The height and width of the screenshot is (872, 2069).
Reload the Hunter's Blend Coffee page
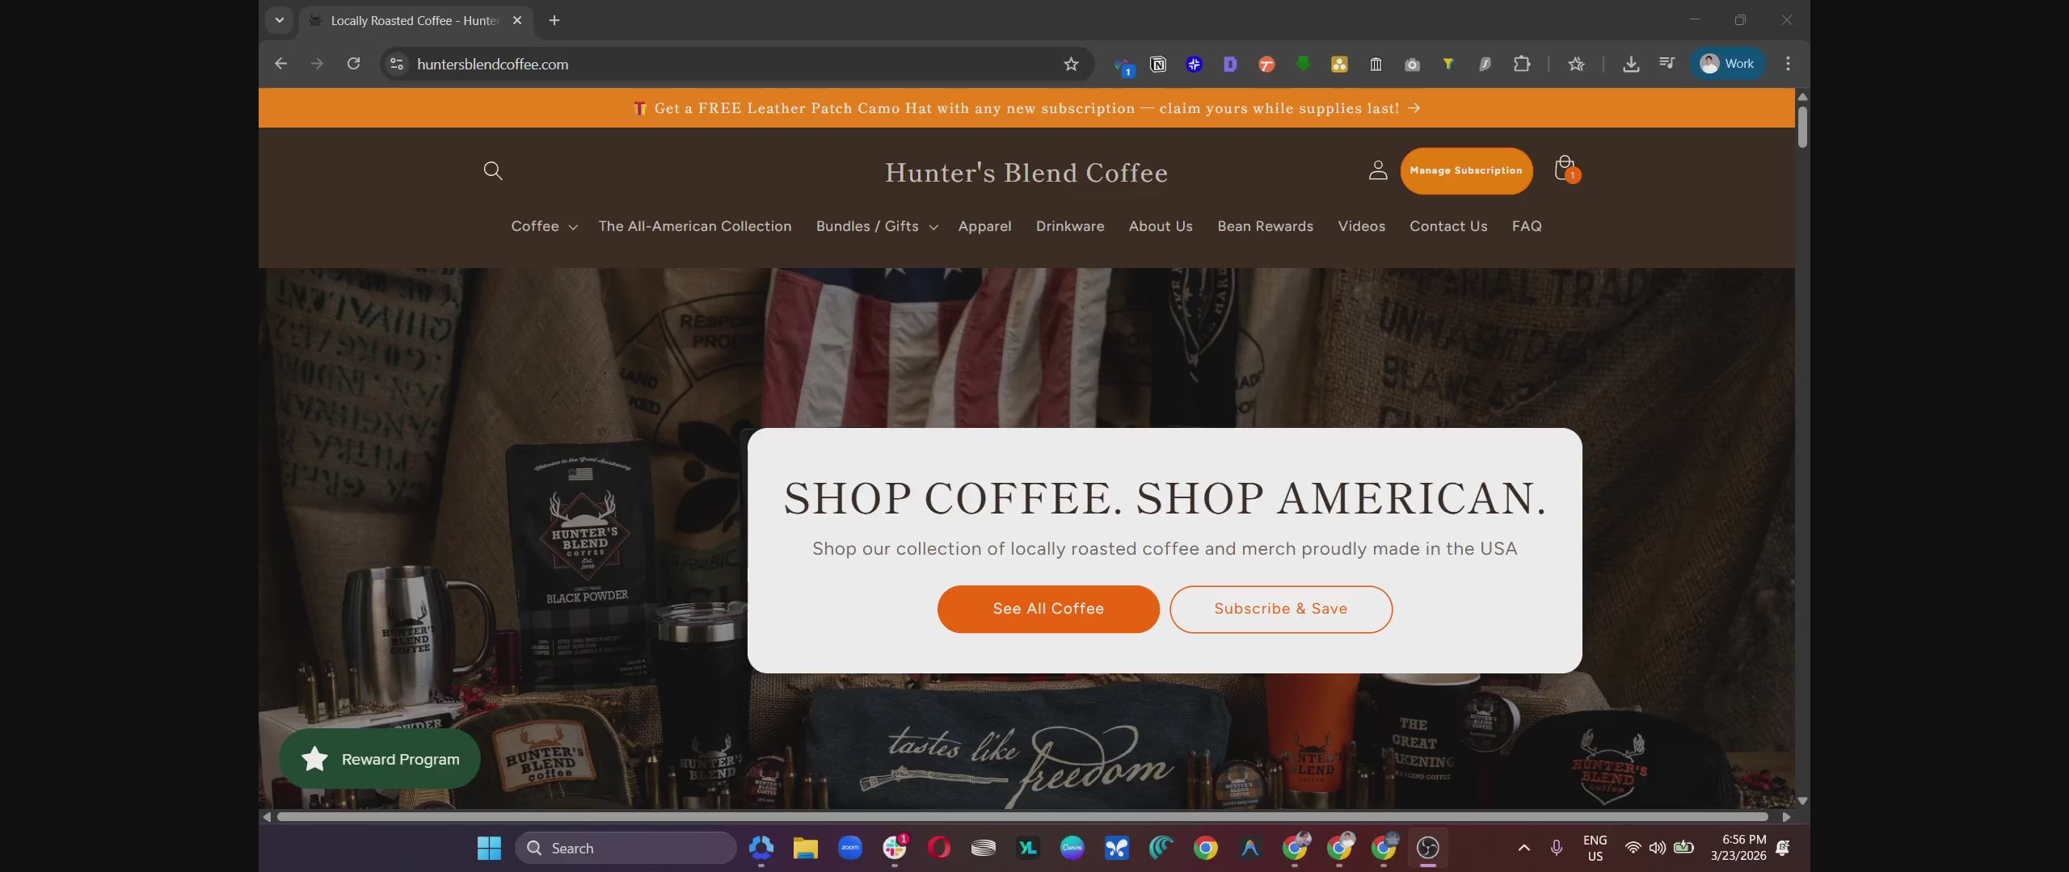coord(353,64)
